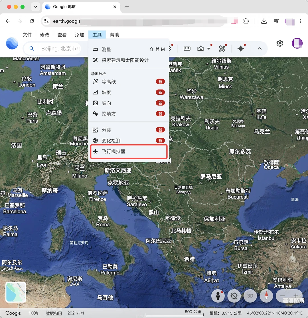Click the camera altitude 3,915 公里 text
The image size is (308, 318).
[x=226, y=313]
